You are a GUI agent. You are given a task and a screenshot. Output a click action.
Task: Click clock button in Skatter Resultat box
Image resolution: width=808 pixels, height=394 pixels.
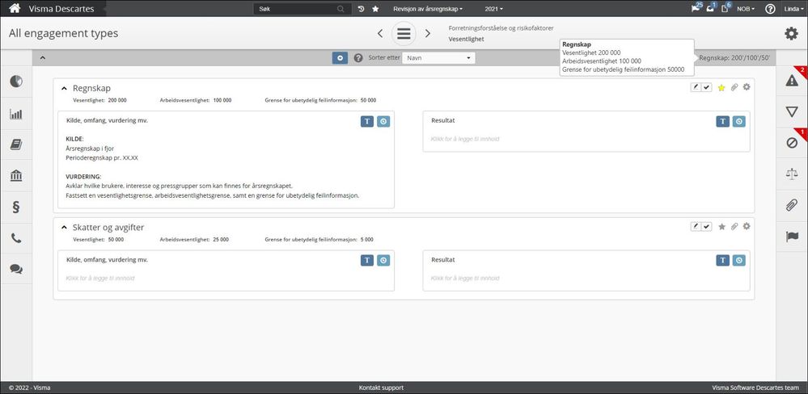click(739, 260)
